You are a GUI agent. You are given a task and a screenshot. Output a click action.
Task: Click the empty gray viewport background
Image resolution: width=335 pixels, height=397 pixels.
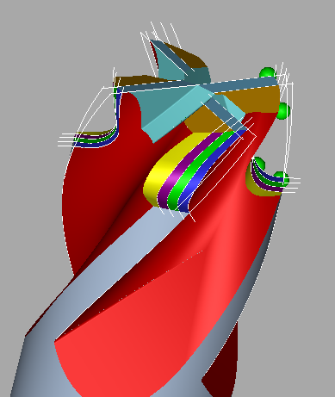(x=43, y=58)
